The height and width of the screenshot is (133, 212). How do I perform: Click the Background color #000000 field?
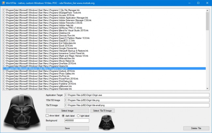(77, 120)
